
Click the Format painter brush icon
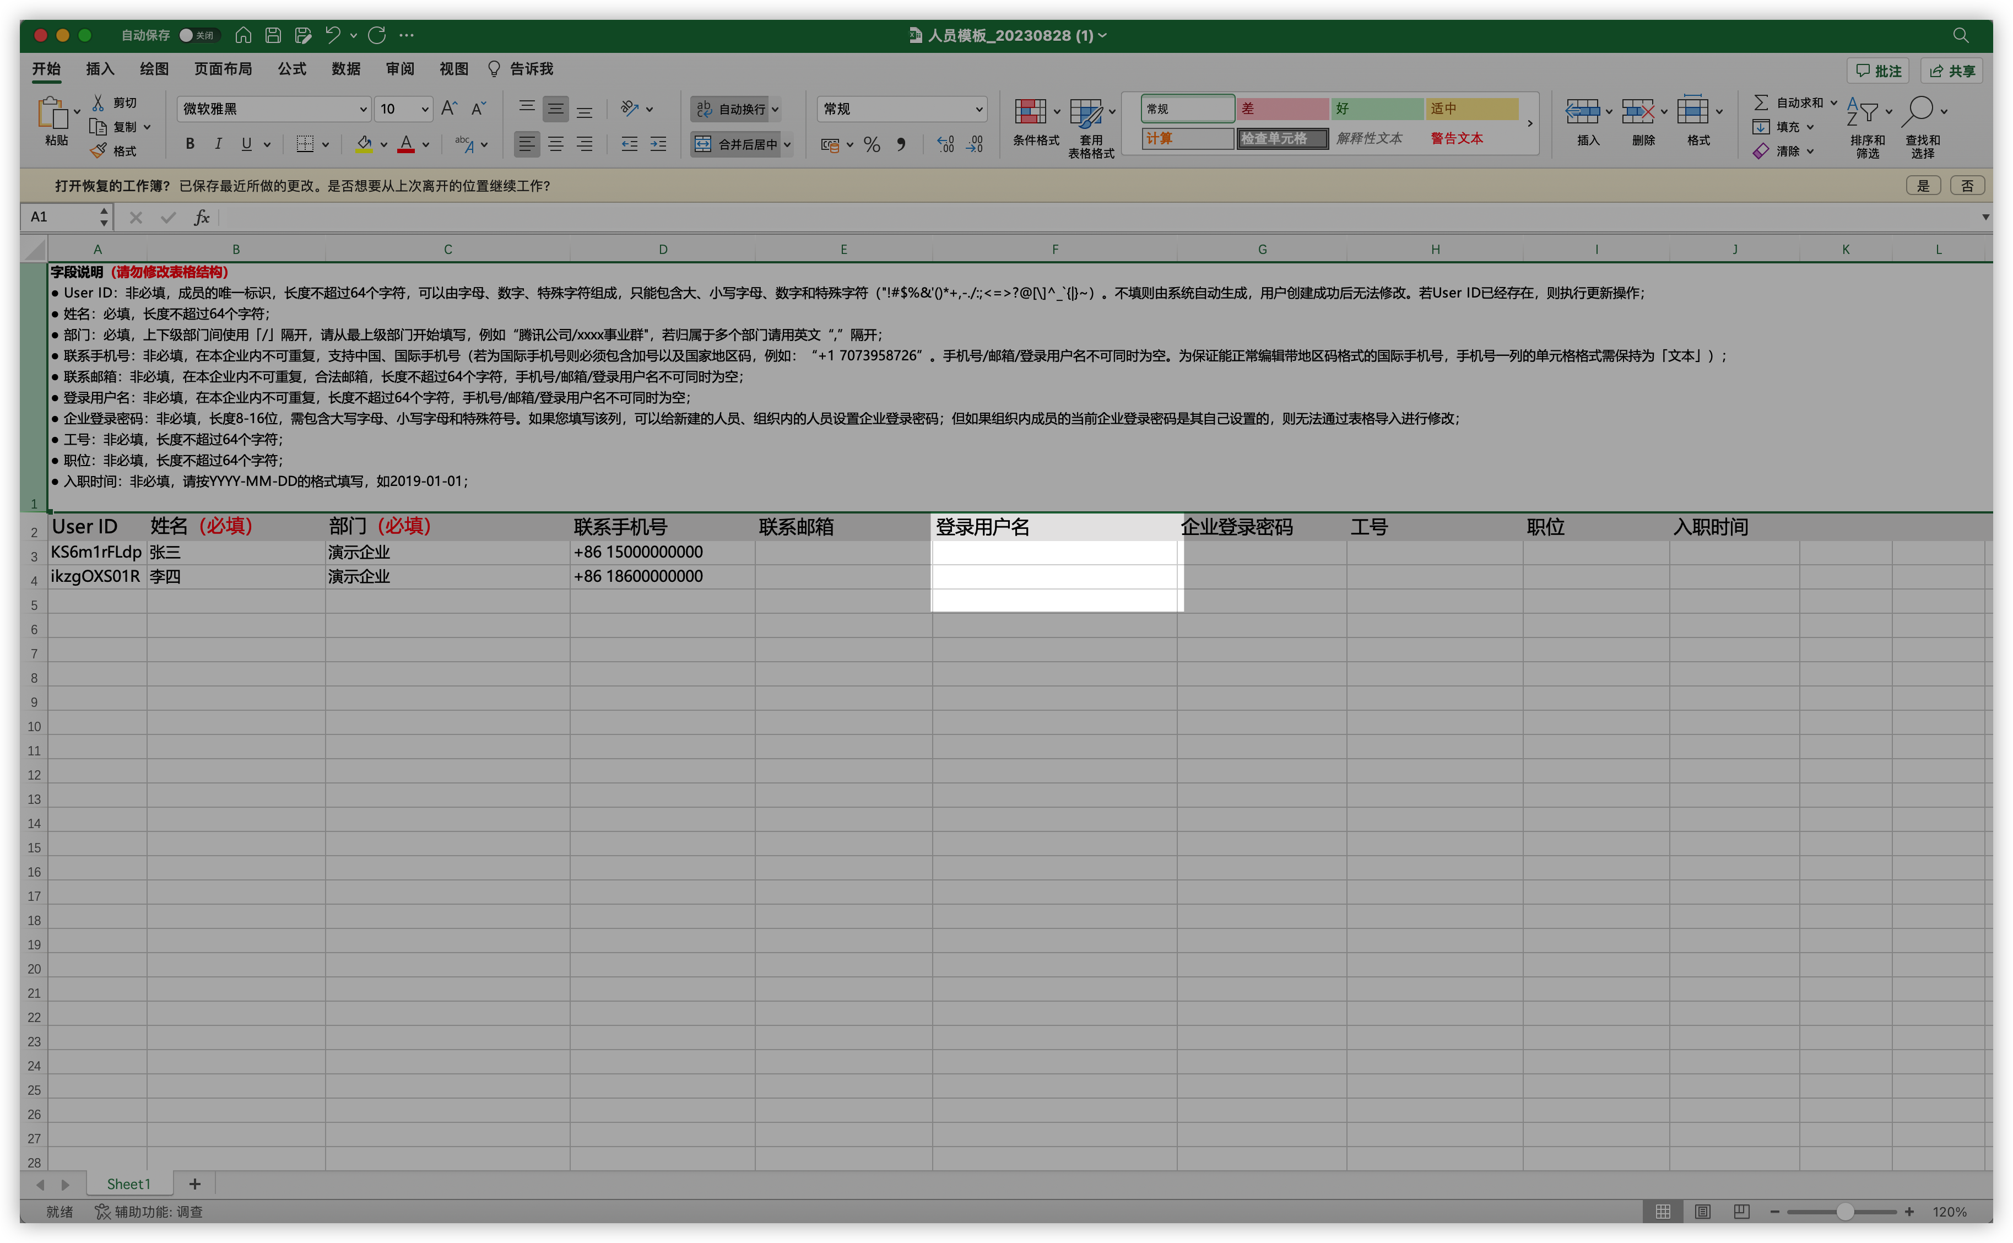(98, 152)
